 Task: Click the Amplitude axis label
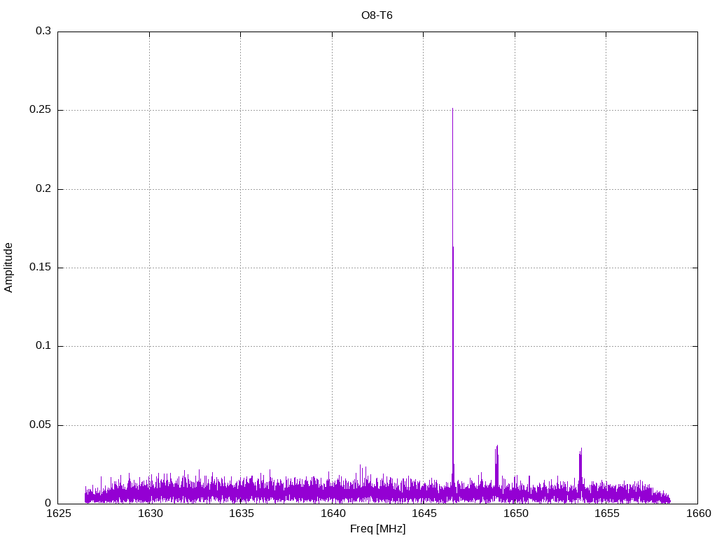(8, 268)
